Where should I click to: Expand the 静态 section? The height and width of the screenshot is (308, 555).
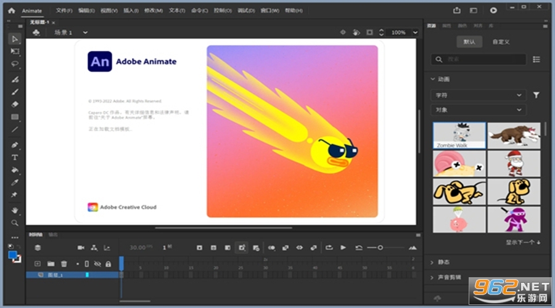(x=432, y=262)
